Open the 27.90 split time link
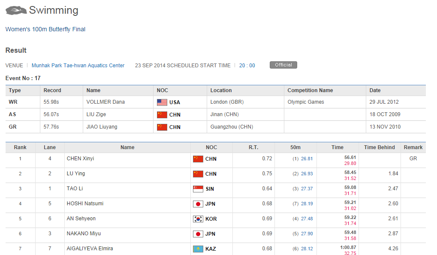This screenshot has height=255, width=437. point(307,234)
